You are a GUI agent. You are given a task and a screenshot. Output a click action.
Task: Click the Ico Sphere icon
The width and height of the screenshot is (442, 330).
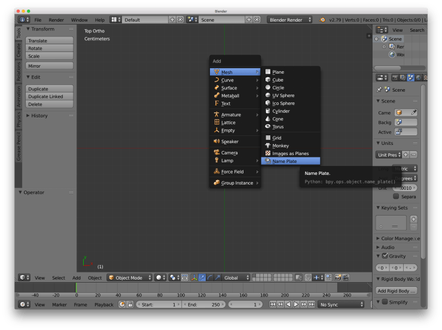click(x=268, y=103)
